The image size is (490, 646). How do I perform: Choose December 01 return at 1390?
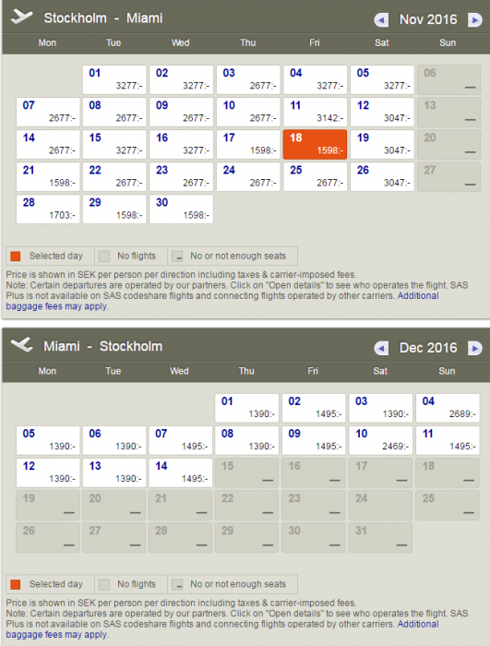point(246,408)
